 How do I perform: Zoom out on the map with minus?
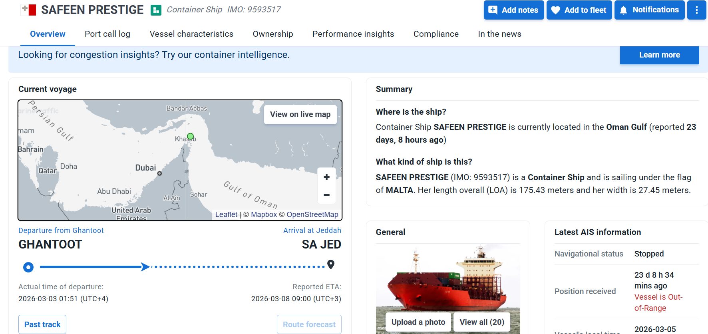[326, 195]
